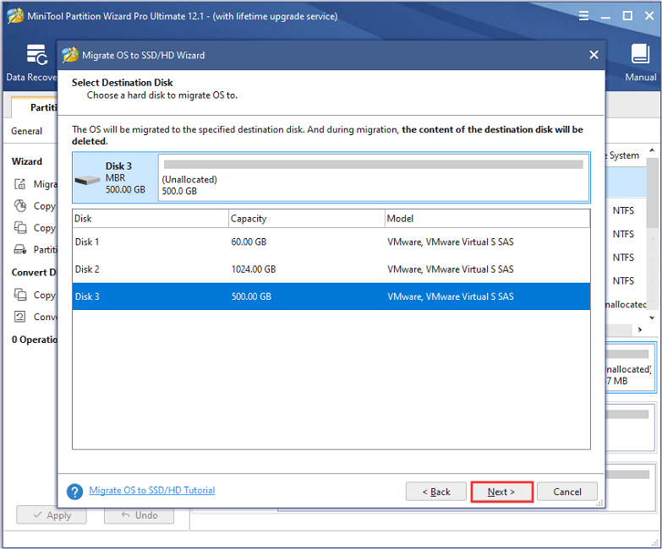Click the 0 Operations Pending label
Image resolution: width=662 pixels, height=549 pixels.
click(x=34, y=340)
